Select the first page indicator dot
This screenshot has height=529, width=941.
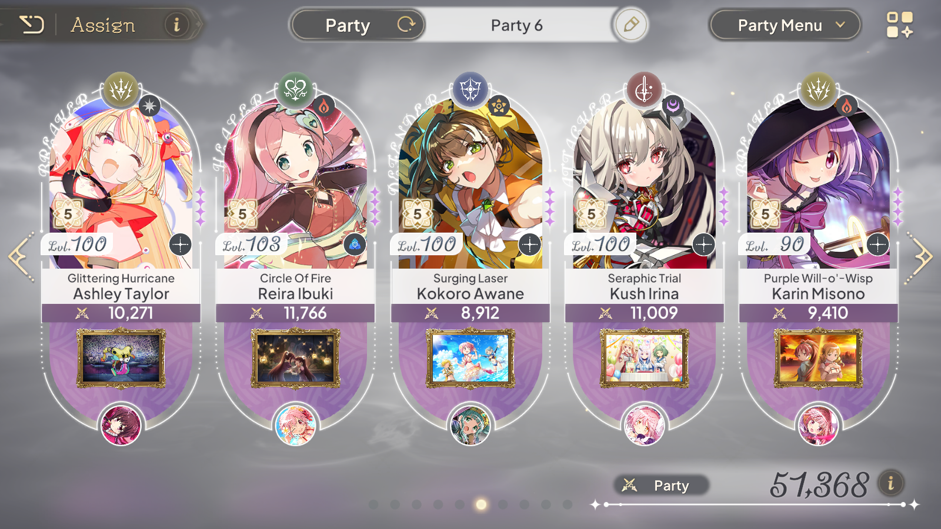(x=373, y=504)
